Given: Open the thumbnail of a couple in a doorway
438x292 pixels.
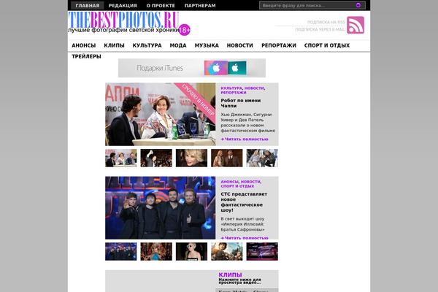Looking at the screenshot, I should click(x=227, y=158).
